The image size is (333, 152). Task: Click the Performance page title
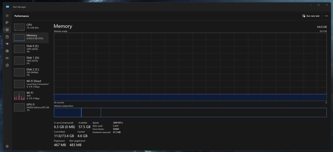click(22, 16)
